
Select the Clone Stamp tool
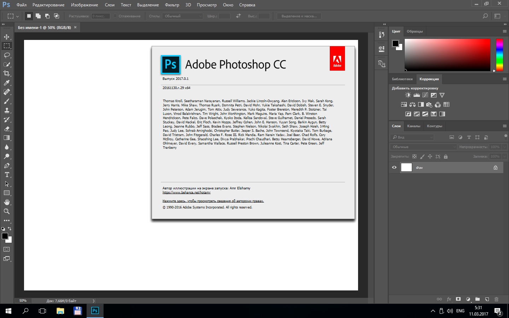(7, 110)
